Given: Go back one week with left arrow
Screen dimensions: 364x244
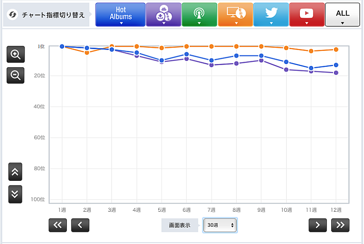Looking at the screenshot, I should pyautogui.click(x=80, y=225).
